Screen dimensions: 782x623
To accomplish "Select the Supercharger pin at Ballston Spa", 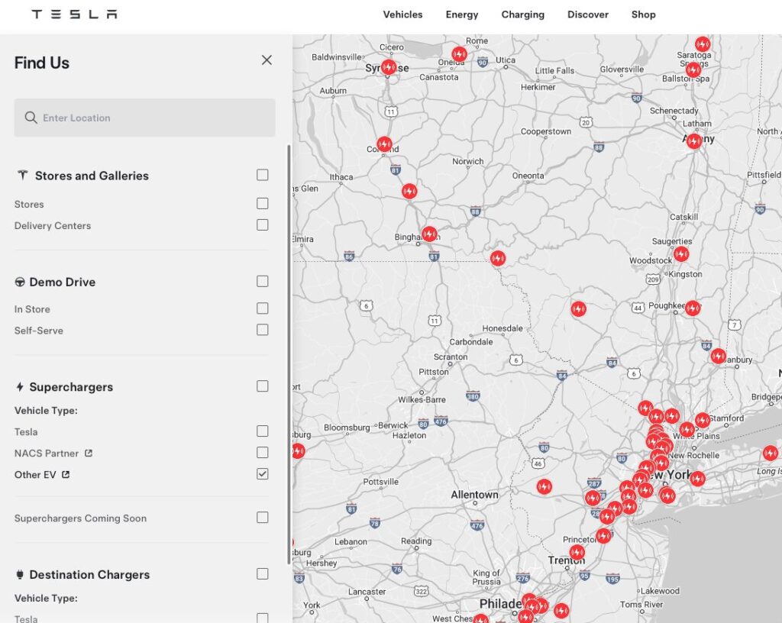I will pos(693,70).
